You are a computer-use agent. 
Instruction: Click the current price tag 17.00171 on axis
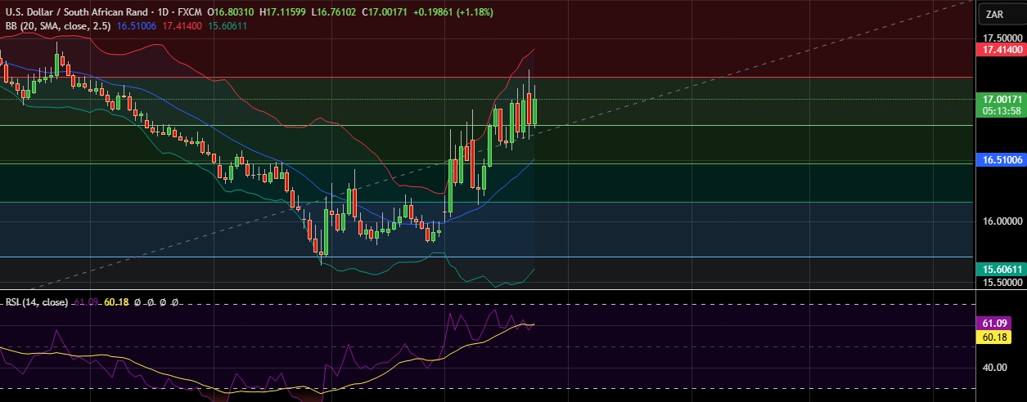[1002, 99]
